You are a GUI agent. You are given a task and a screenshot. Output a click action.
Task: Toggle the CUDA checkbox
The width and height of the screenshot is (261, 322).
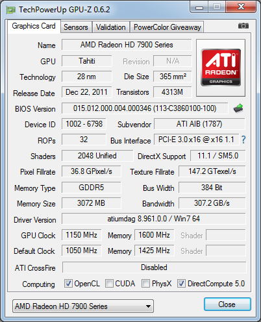click(x=109, y=283)
